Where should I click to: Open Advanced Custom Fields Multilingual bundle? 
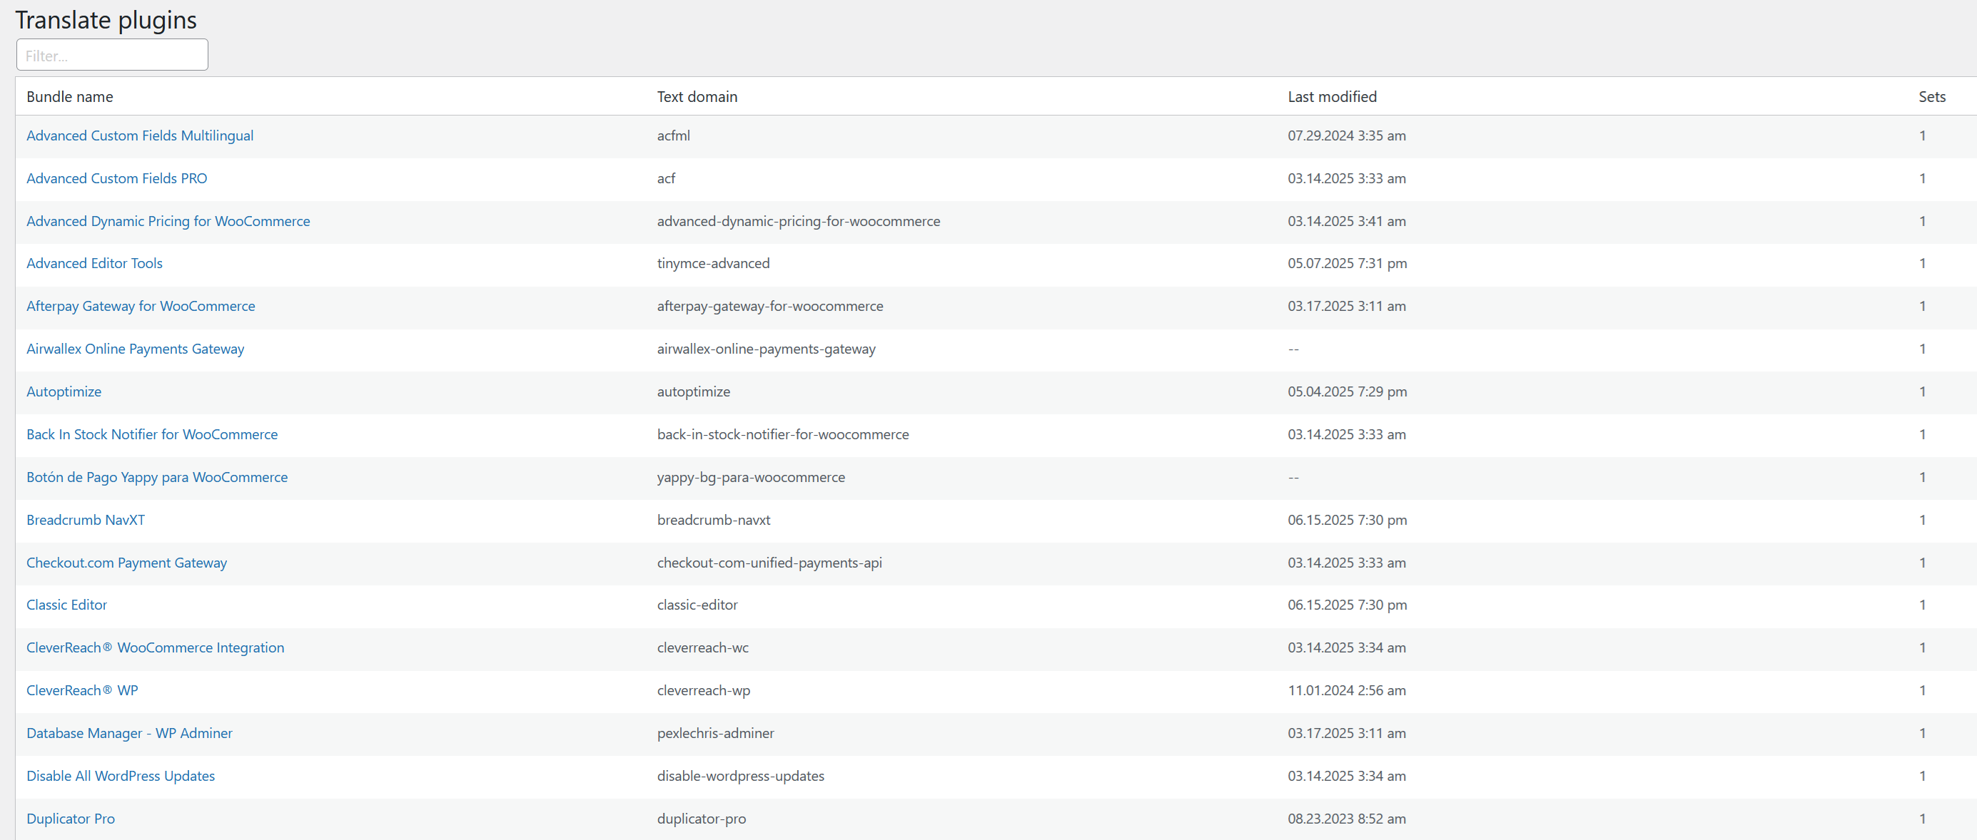coord(140,135)
